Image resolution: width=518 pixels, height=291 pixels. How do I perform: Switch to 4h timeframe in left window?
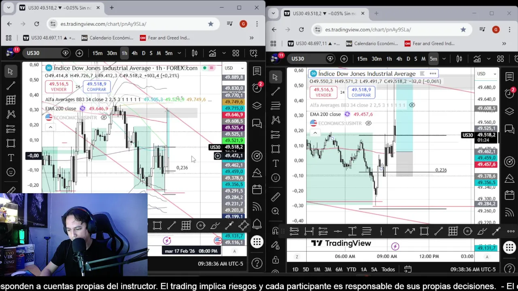pos(134,53)
